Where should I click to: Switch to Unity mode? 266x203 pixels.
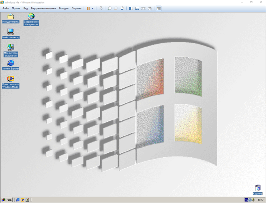150,8
